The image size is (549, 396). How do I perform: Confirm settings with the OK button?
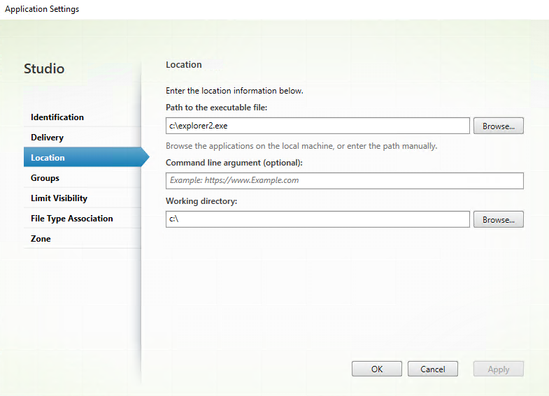(x=376, y=369)
